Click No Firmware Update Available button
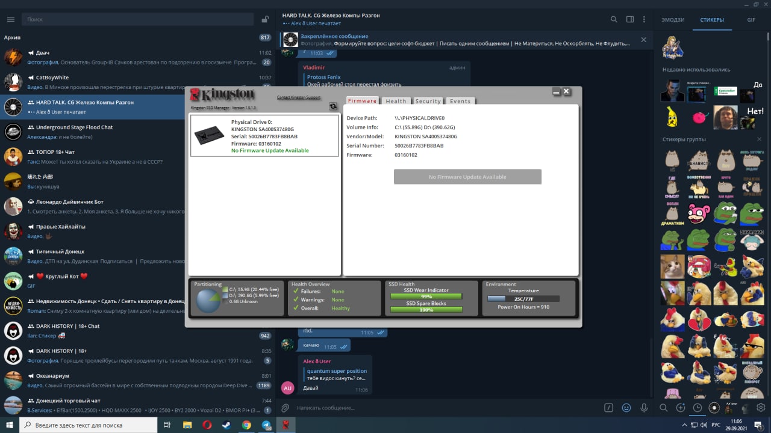Image resolution: width=771 pixels, height=433 pixels. (467, 177)
